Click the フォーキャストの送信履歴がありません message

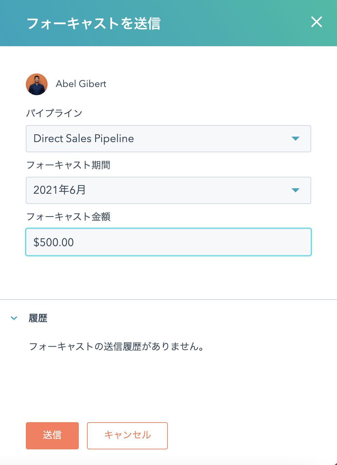click(x=117, y=346)
